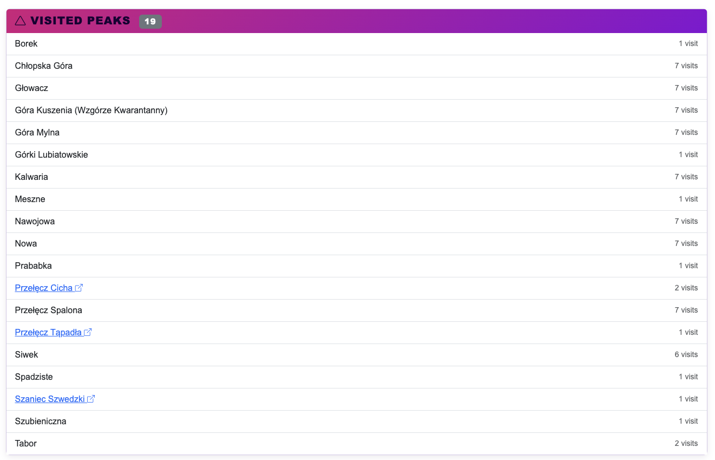Click the 2 visits count for Tabor
This screenshot has height=460, width=715.
(x=686, y=443)
